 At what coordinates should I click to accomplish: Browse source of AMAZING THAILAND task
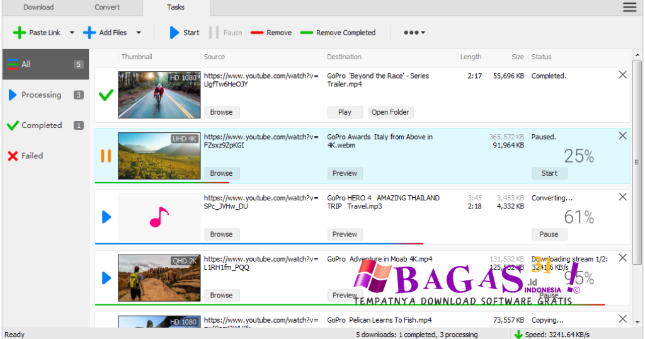222,234
